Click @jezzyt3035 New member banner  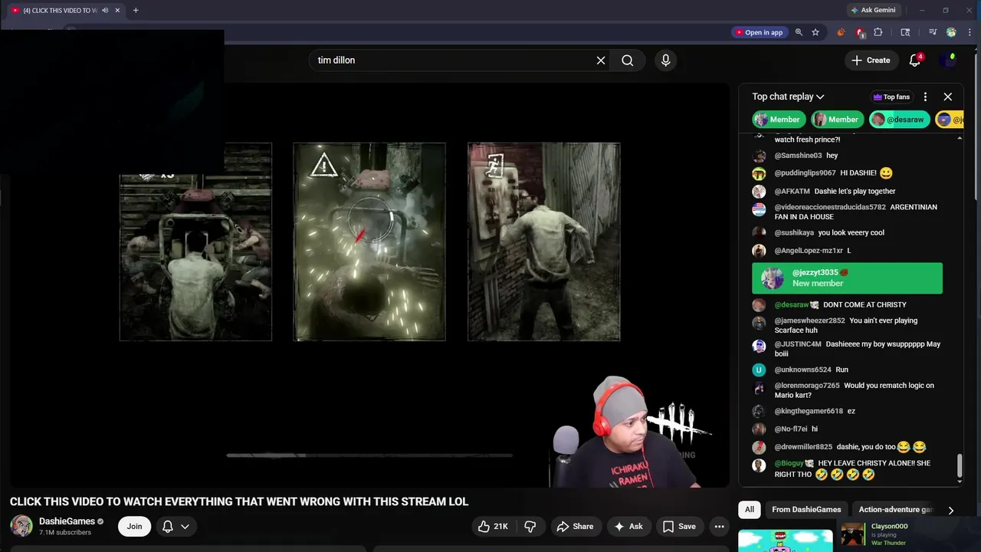[847, 278]
